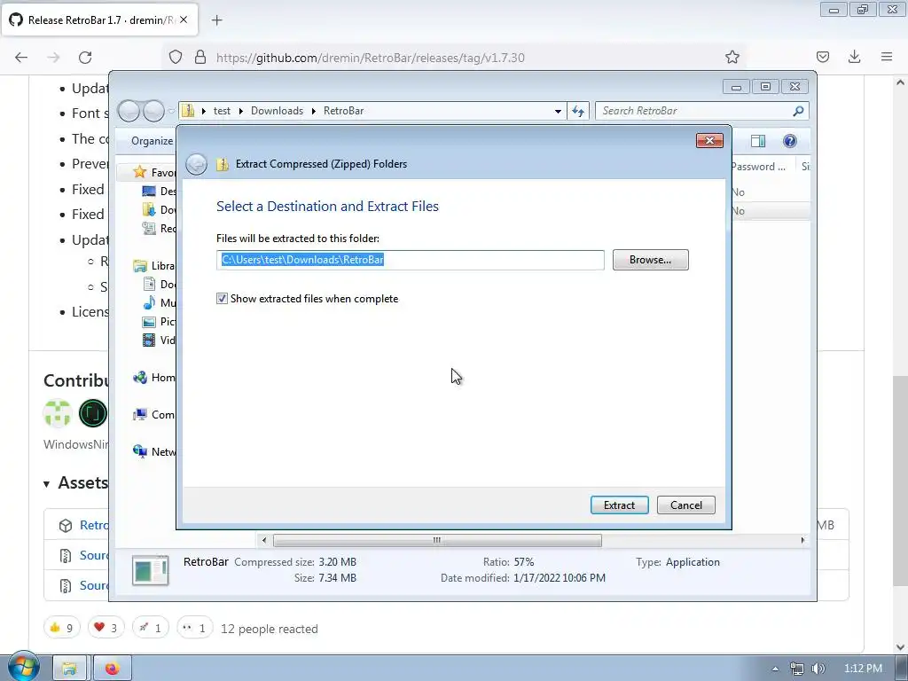Reload the GitHub release page
The height and width of the screenshot is (681, 908).
pos(85,58)
